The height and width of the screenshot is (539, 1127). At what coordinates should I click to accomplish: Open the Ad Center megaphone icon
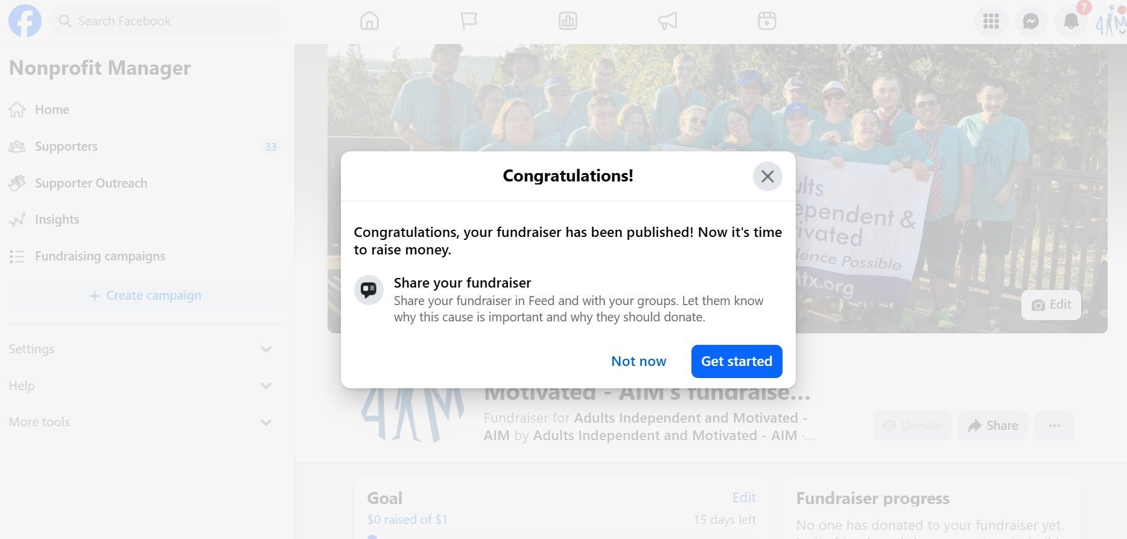(667, 21)
